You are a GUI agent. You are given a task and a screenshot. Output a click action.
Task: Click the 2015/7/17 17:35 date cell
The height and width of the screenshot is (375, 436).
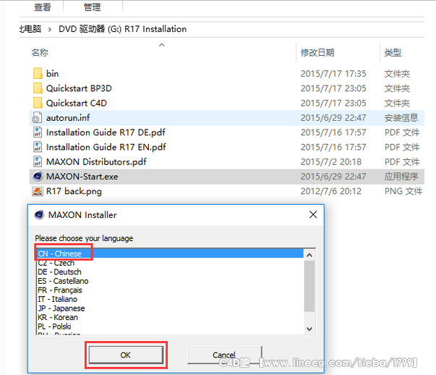click(x=333, y=74)
